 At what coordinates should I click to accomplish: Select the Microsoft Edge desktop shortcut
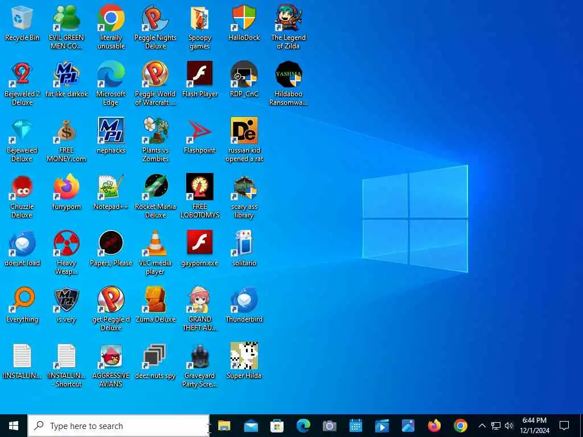[x=111, y=74]
